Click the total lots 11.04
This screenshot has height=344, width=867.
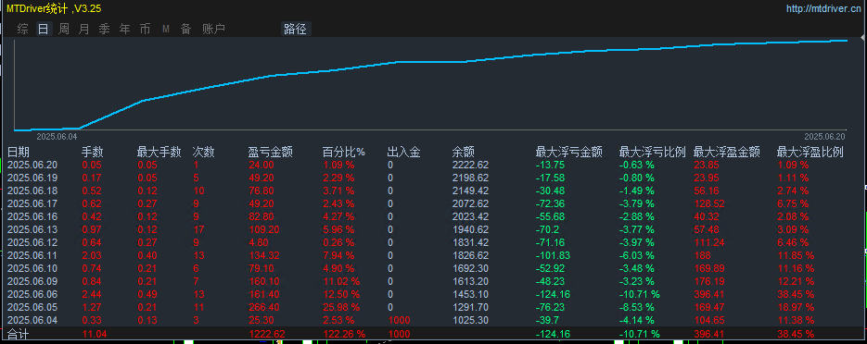coord(94,334)
